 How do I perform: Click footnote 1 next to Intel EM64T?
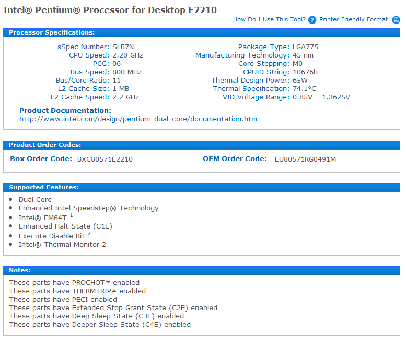coord(71,215)
